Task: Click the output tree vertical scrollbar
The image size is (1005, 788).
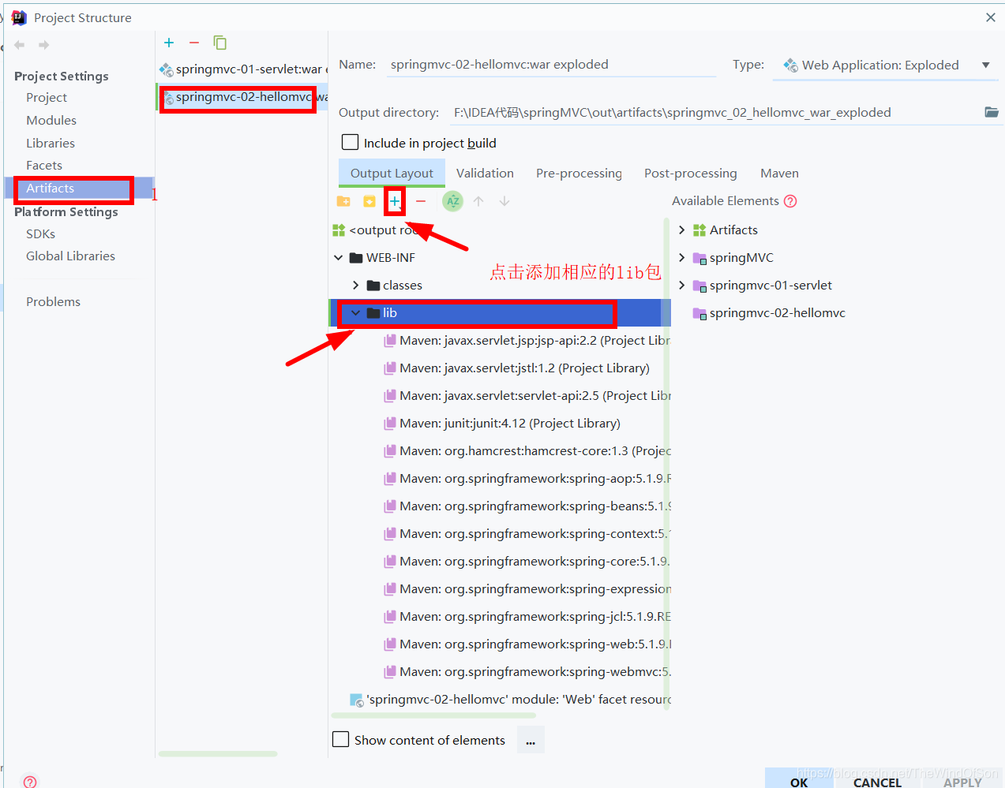Action: coord(666,465)
